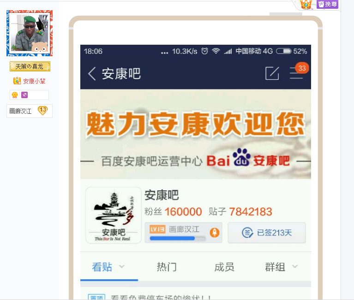
Task: Click the rocket boost icon next to 画廊汉江
Action: coord(215,232)
